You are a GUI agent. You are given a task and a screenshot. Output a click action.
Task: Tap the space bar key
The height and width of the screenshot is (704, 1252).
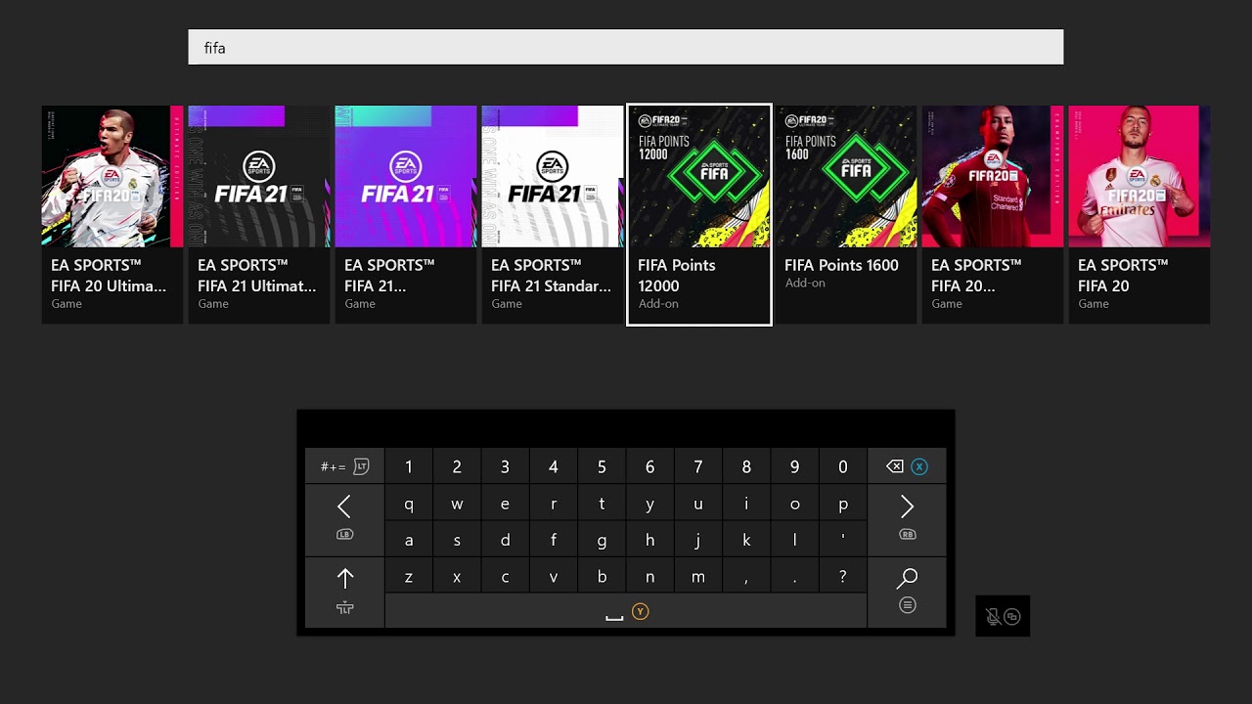click(x=626, y=611)
